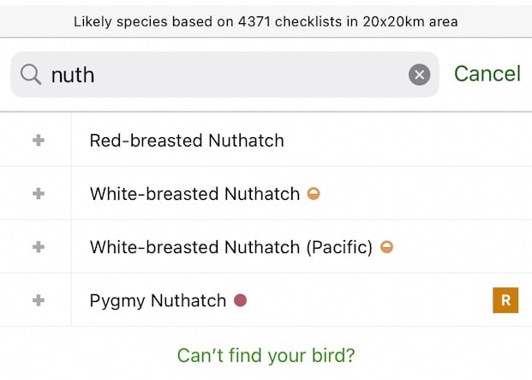Tap orange half-circle icon after White-breasted Nuthatch
532x380 pixels.
tap(314, 194)
